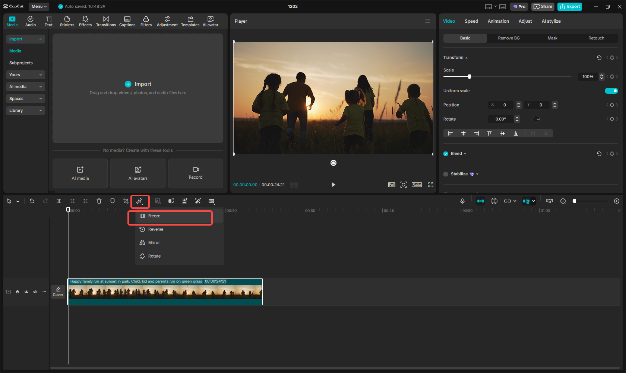Uncheck the Blend checkbox
The height and width of the screenshot is (373, 626).
tap(445, 153)
